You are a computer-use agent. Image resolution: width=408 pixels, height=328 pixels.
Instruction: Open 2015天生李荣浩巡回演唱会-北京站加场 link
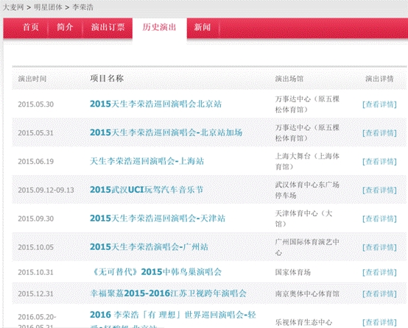(x=166, y=132)
